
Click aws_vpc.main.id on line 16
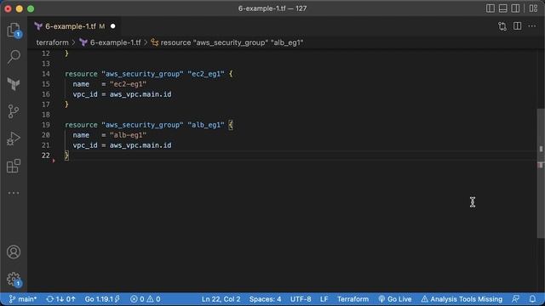click(141, 94)
